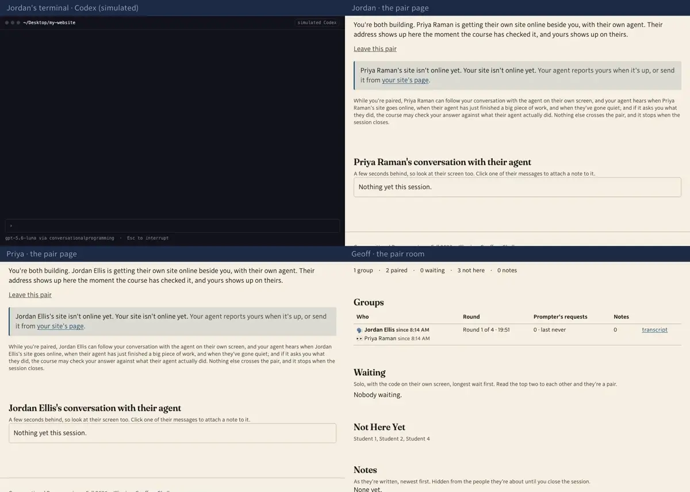Open 'your site's page' link on Priya's page
The image size is (690, 492).
coord(60,326)
